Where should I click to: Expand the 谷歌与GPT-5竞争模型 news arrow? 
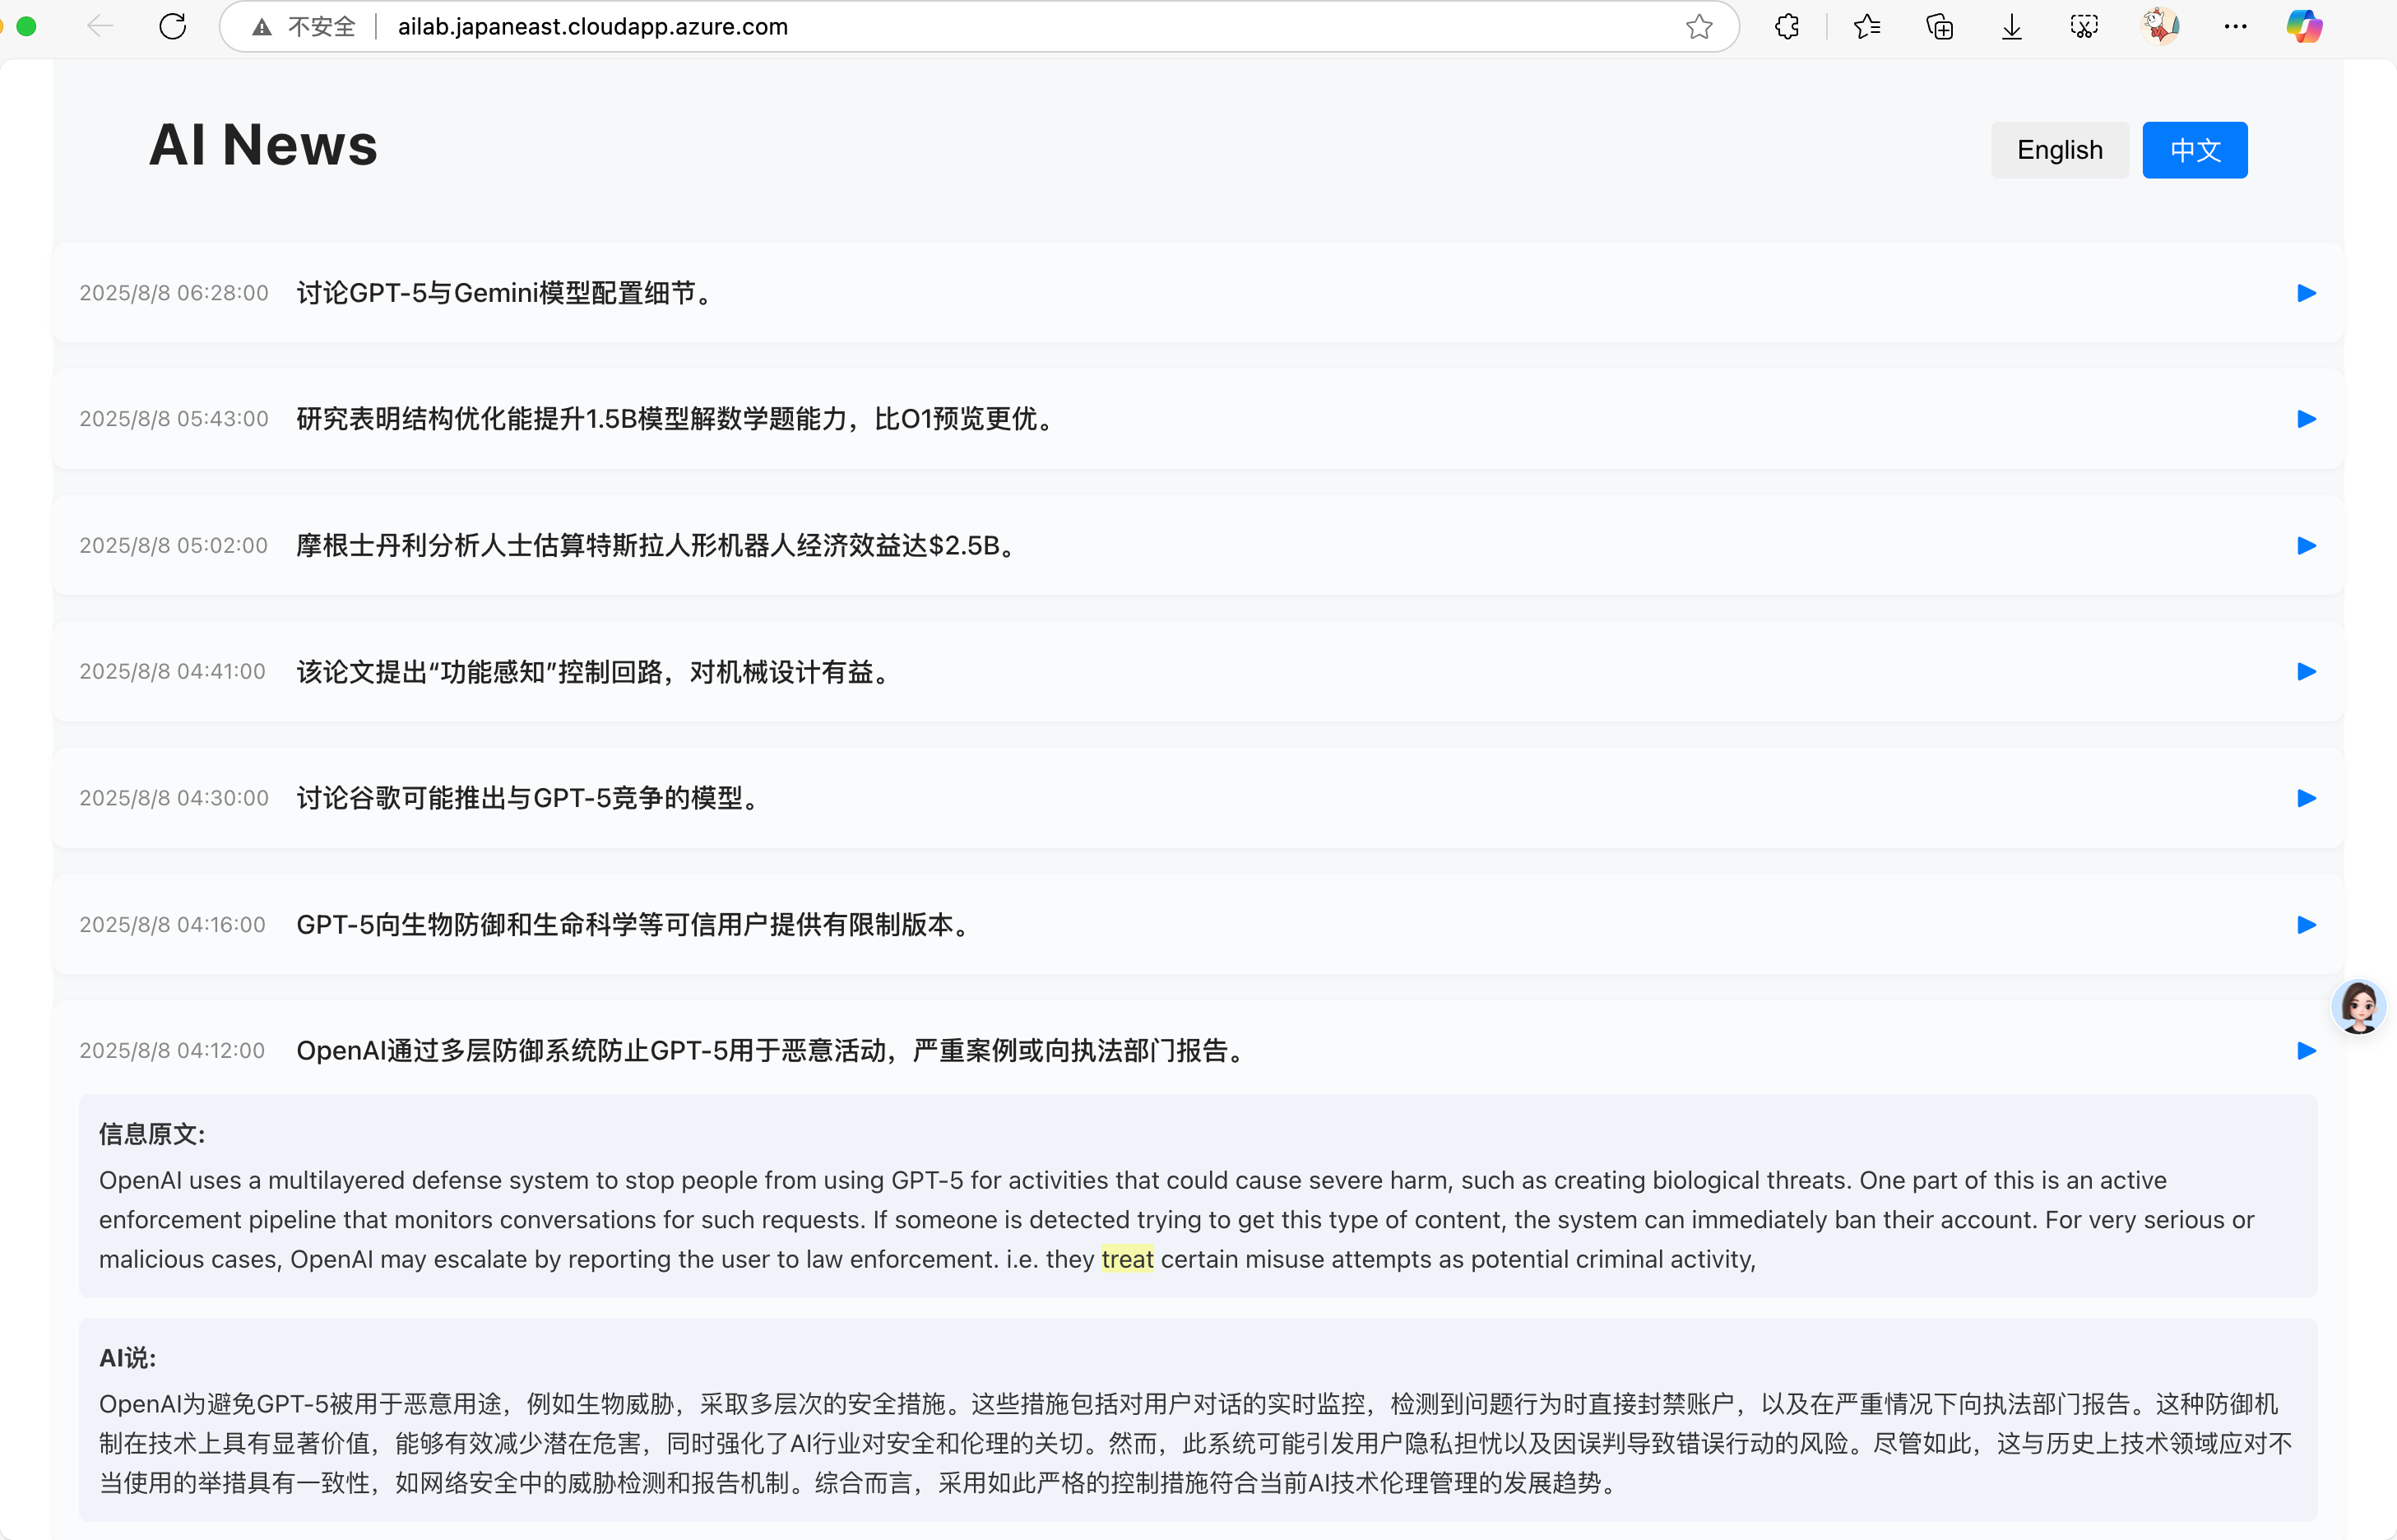click(x=2306, y=798)
